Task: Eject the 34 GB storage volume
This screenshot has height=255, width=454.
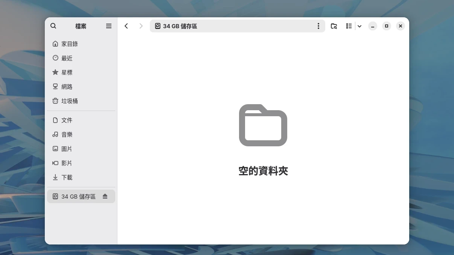Action: pos(105,196)
